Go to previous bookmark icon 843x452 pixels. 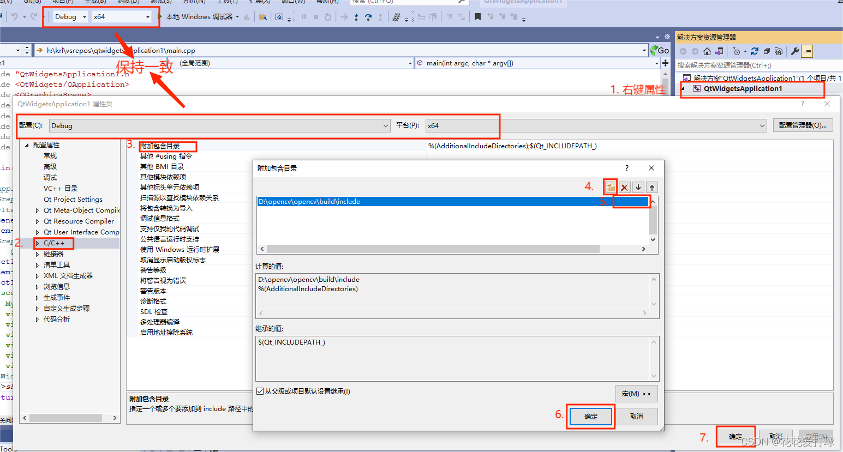tap(490, 17)
